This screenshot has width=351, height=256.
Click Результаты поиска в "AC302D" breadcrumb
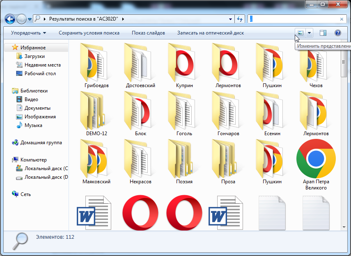(x=83, y=19)
